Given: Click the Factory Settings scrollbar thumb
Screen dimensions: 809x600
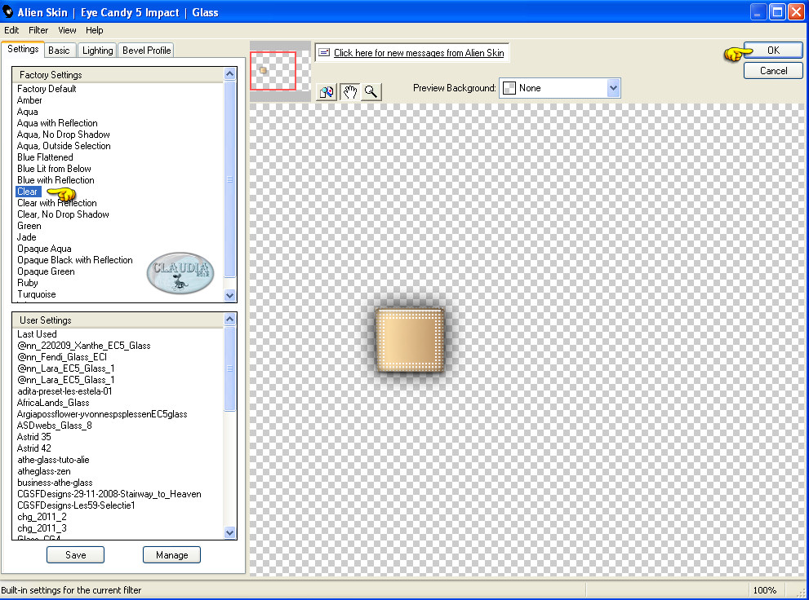Looking at the screenshot, I should pos(230,179).
